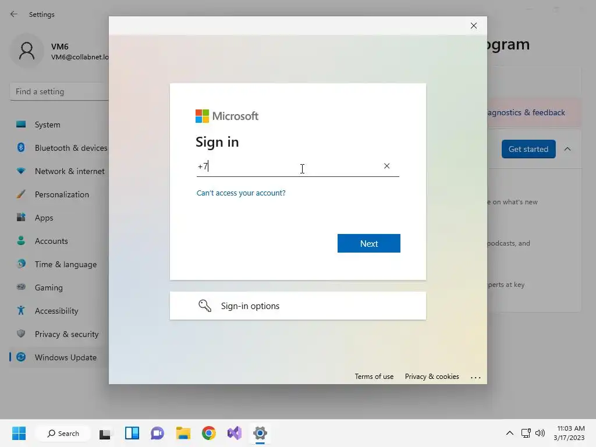Select Windows Update in sidebar

[59, 357]
